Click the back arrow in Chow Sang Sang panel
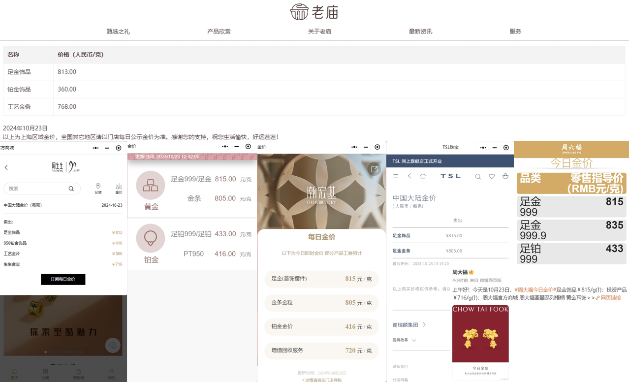The image size is (629, 382). (x=6, y=168)
